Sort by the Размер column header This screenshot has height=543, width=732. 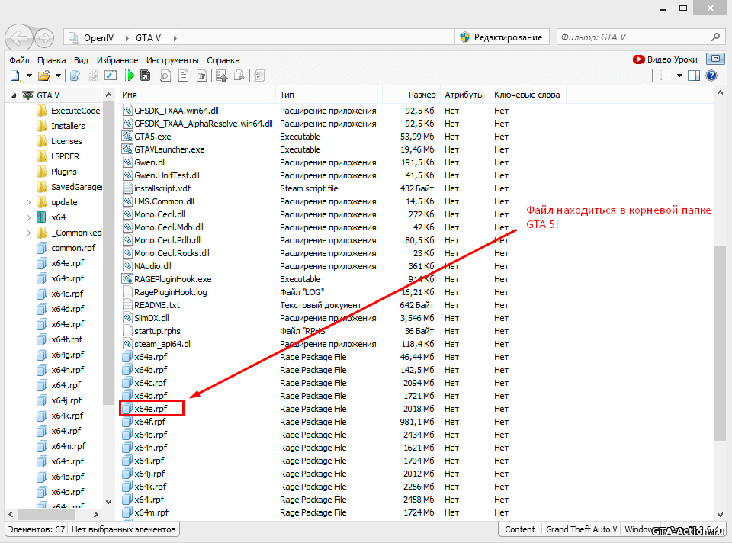coord(411,95)
